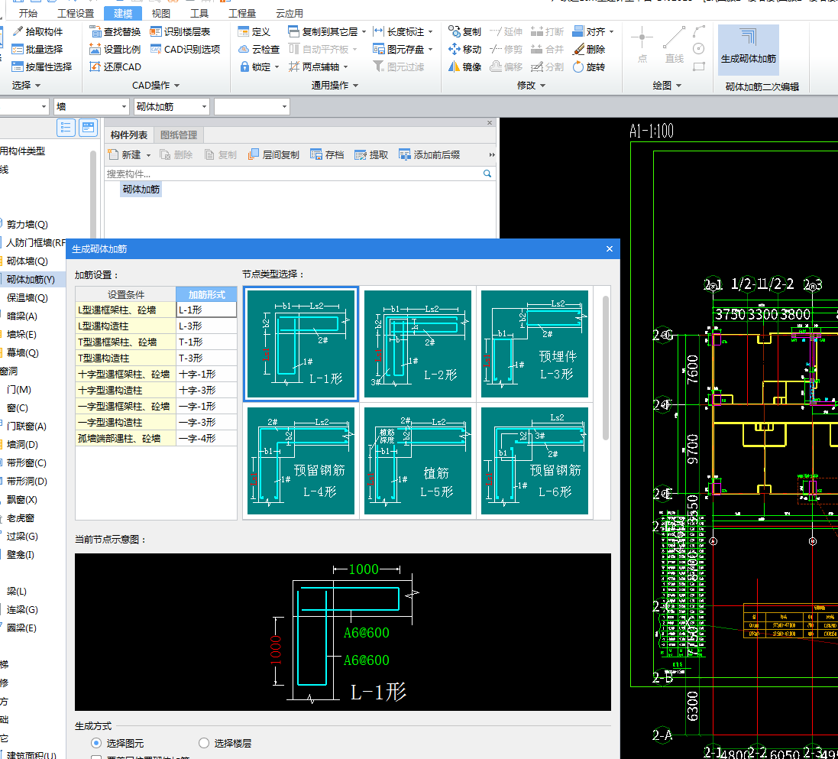
Task: Open the 两点辅轴 dropdown
Action: (346, 67)
